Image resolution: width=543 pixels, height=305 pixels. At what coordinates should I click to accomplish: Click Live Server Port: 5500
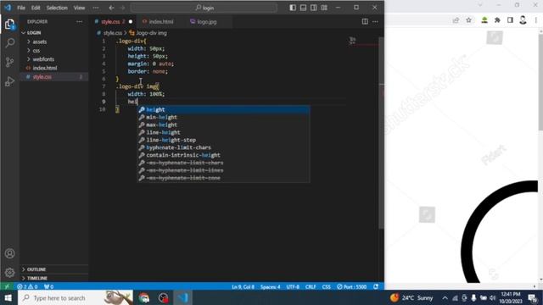click(x=351, y=286)
